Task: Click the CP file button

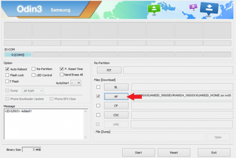Action: (116, 106)
